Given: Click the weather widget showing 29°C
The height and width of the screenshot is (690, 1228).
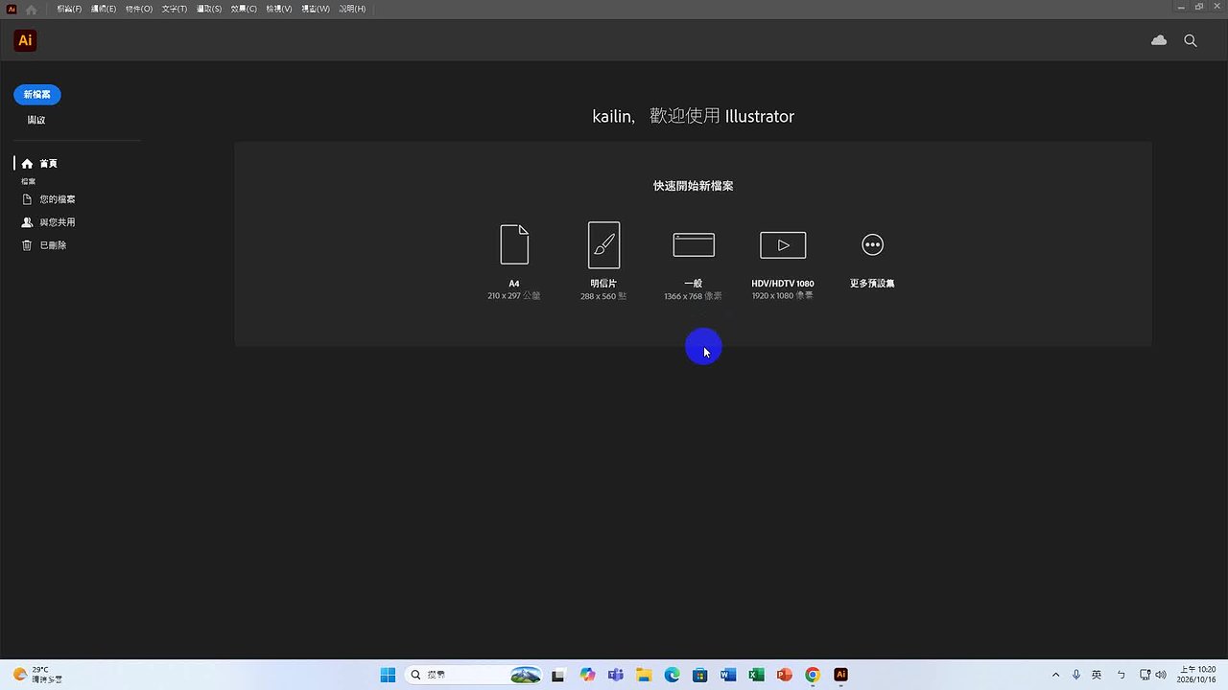Looking at the screenshot, I should tap(36, 675).
